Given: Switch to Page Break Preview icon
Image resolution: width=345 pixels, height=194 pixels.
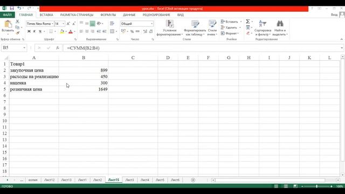Looking at the screenshot, I should click(x=295, y=186).
